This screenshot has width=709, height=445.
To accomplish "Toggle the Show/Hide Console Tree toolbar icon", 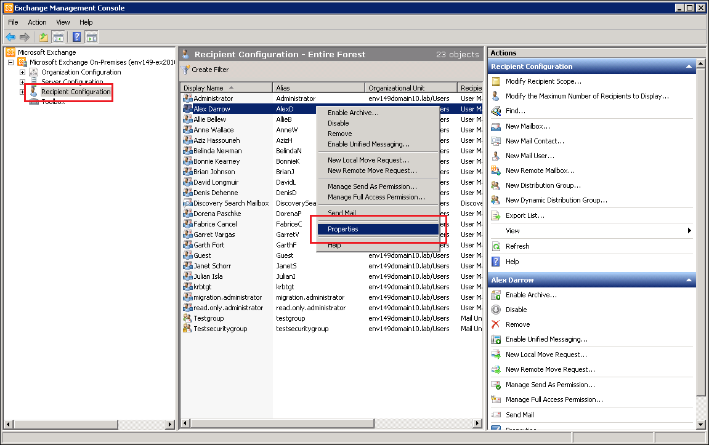I will [x=58, y=37].
